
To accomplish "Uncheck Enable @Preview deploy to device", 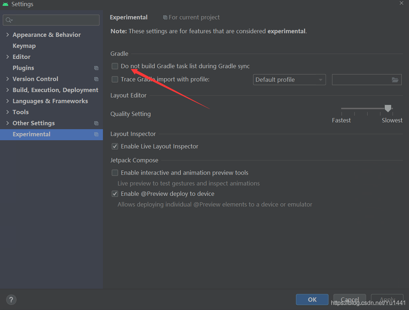I will pos(115,194).
